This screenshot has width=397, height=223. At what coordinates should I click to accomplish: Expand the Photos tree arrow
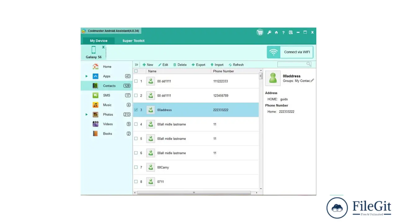[x=87, y=115]
